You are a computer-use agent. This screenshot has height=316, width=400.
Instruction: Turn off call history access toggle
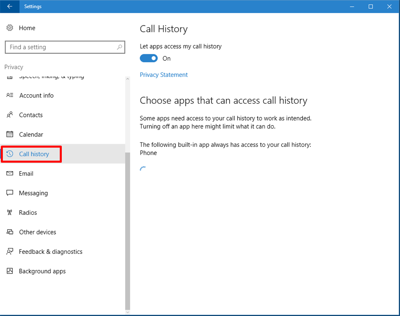[x=149, y=58]
